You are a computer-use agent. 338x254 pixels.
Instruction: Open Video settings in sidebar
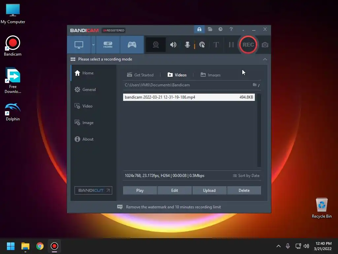93,106
